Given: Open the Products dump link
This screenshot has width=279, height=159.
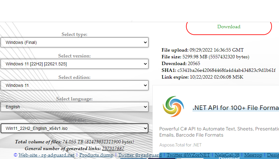Looking at the screenshot, I should pos(96,155).
